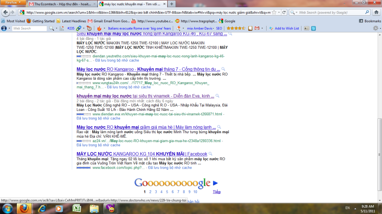Screen dimensions: 382x214
Task: Open Alexa traffic rank chart icon
Action: pos(62,28)
